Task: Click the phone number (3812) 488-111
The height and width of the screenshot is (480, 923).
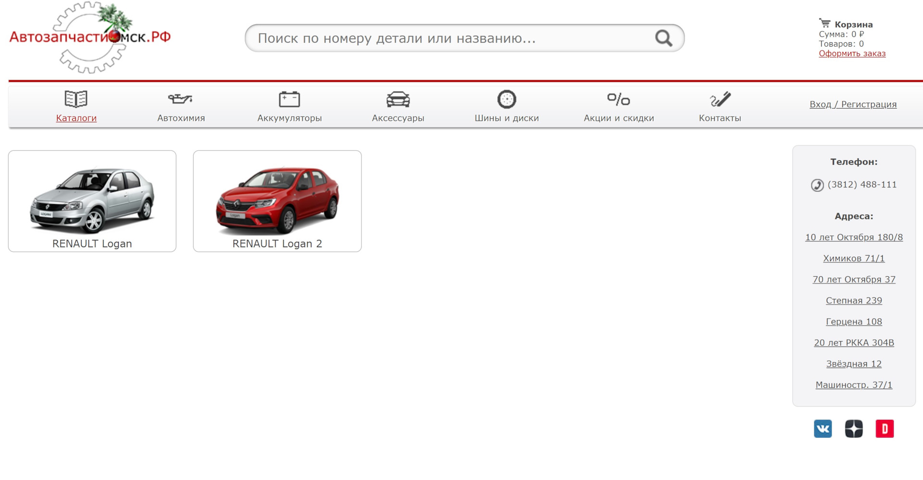Action: click(862, 185)
